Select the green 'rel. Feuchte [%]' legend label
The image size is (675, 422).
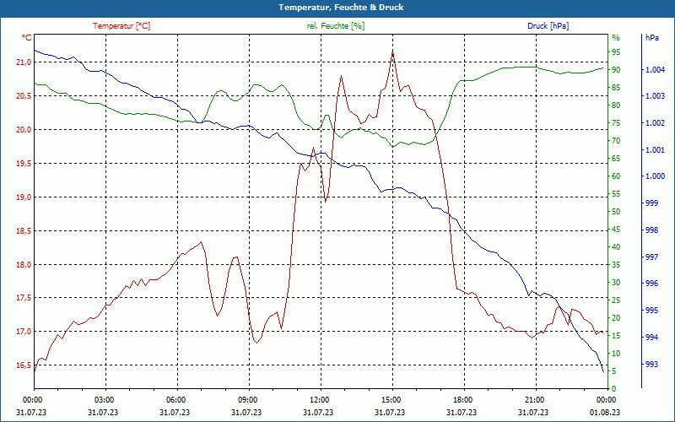point(335,26)
